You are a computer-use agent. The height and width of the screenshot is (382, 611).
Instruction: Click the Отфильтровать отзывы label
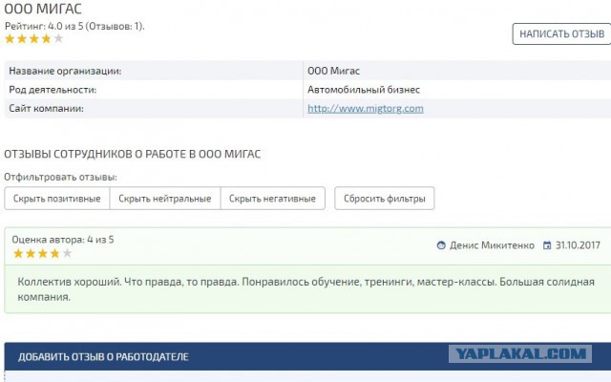[60, 177]
